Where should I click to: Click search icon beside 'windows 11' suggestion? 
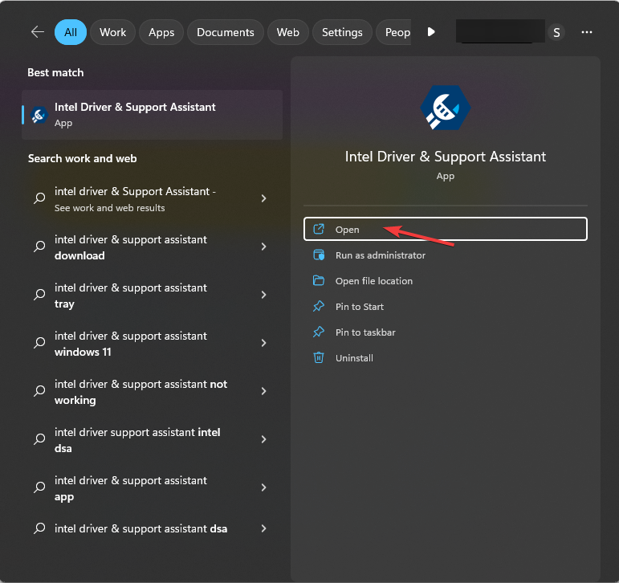tap(39, 342)
